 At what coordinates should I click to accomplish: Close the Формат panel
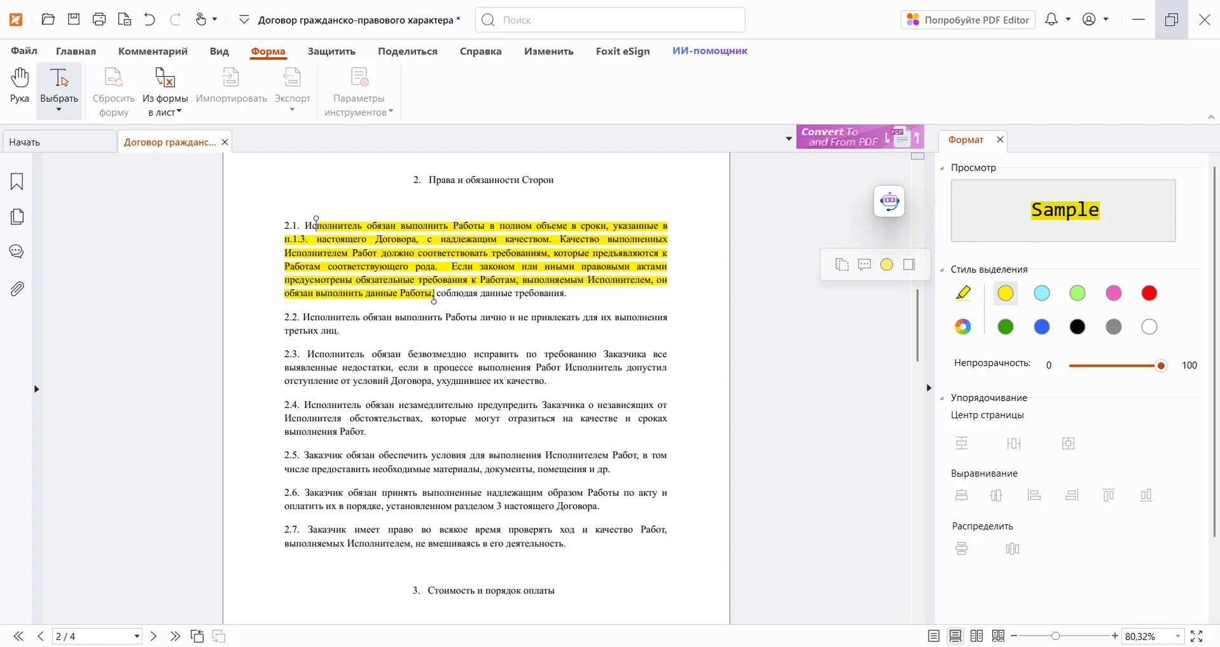pos(1000,140)
